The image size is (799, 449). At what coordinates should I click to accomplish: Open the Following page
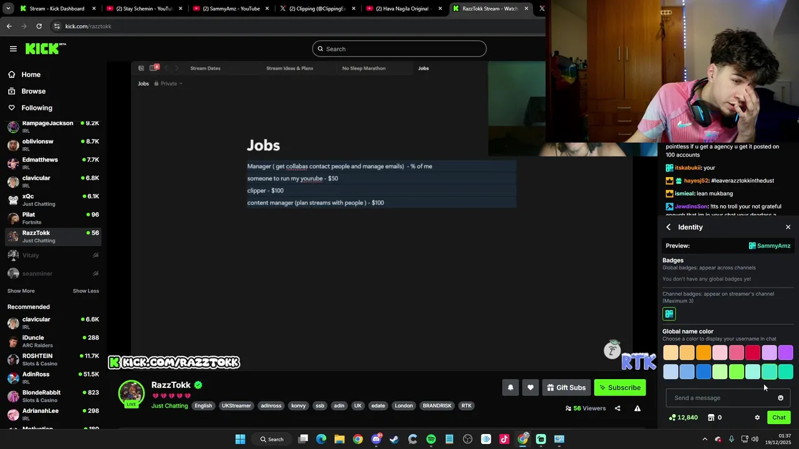tap(37, 108)
